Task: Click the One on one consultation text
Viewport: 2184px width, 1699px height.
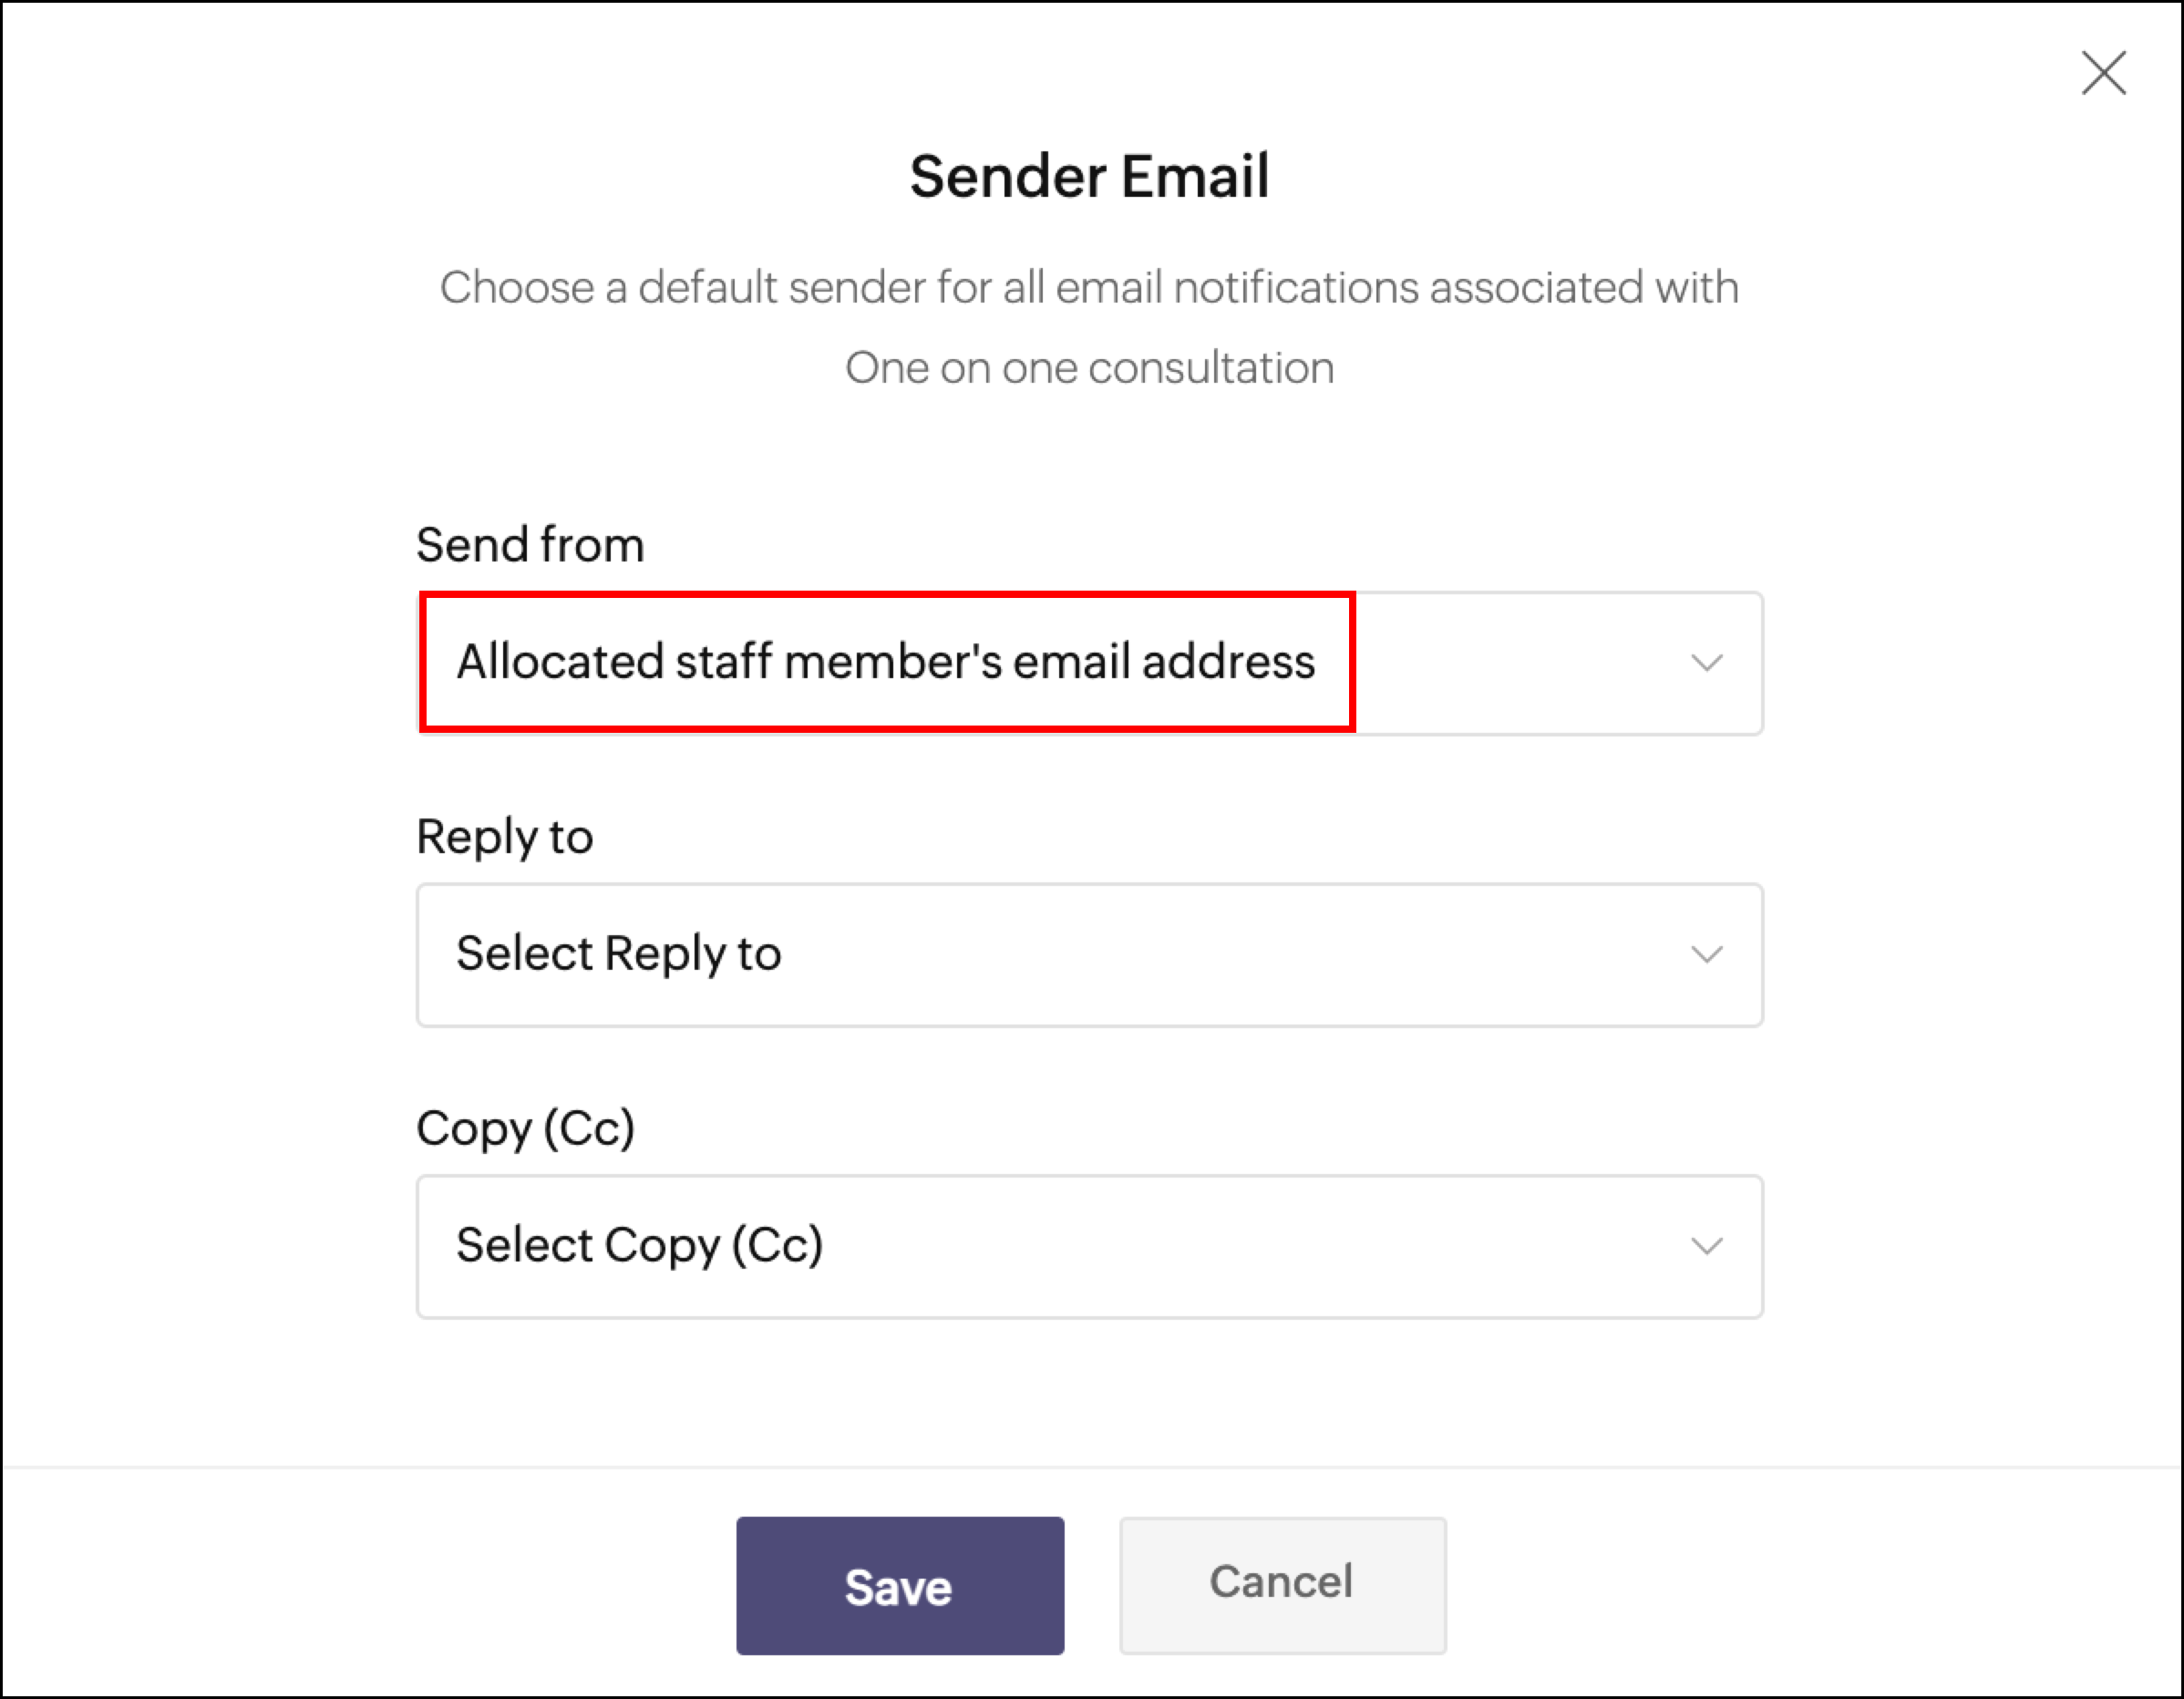Action: [1089, 368]
